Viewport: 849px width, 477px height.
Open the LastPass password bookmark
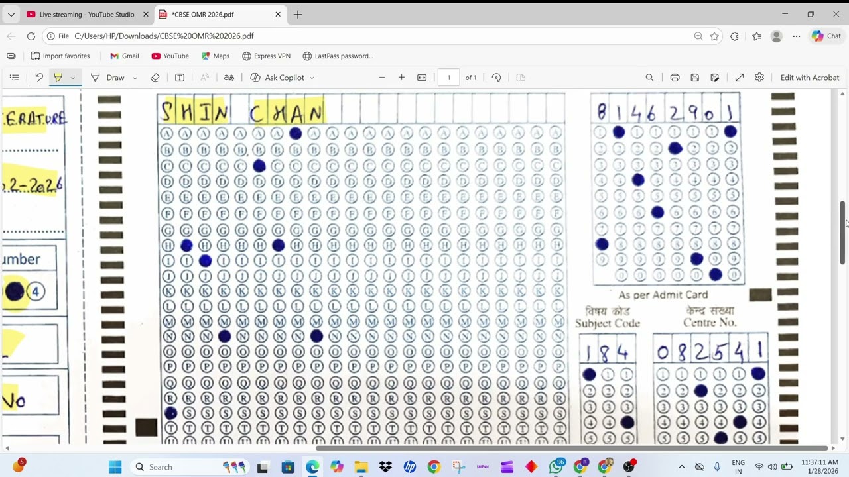(338, 56)
